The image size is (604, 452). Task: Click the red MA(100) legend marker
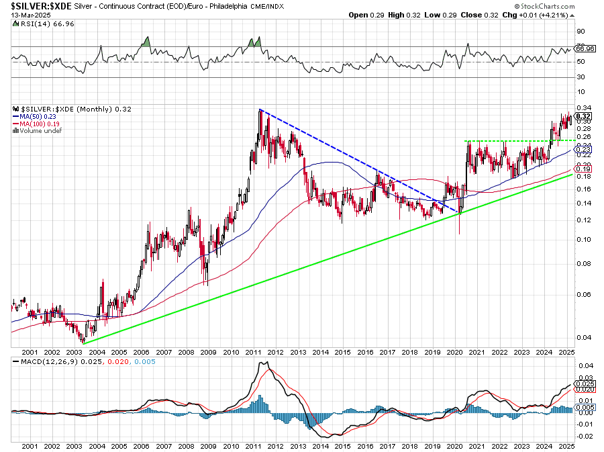coord(17,124)
